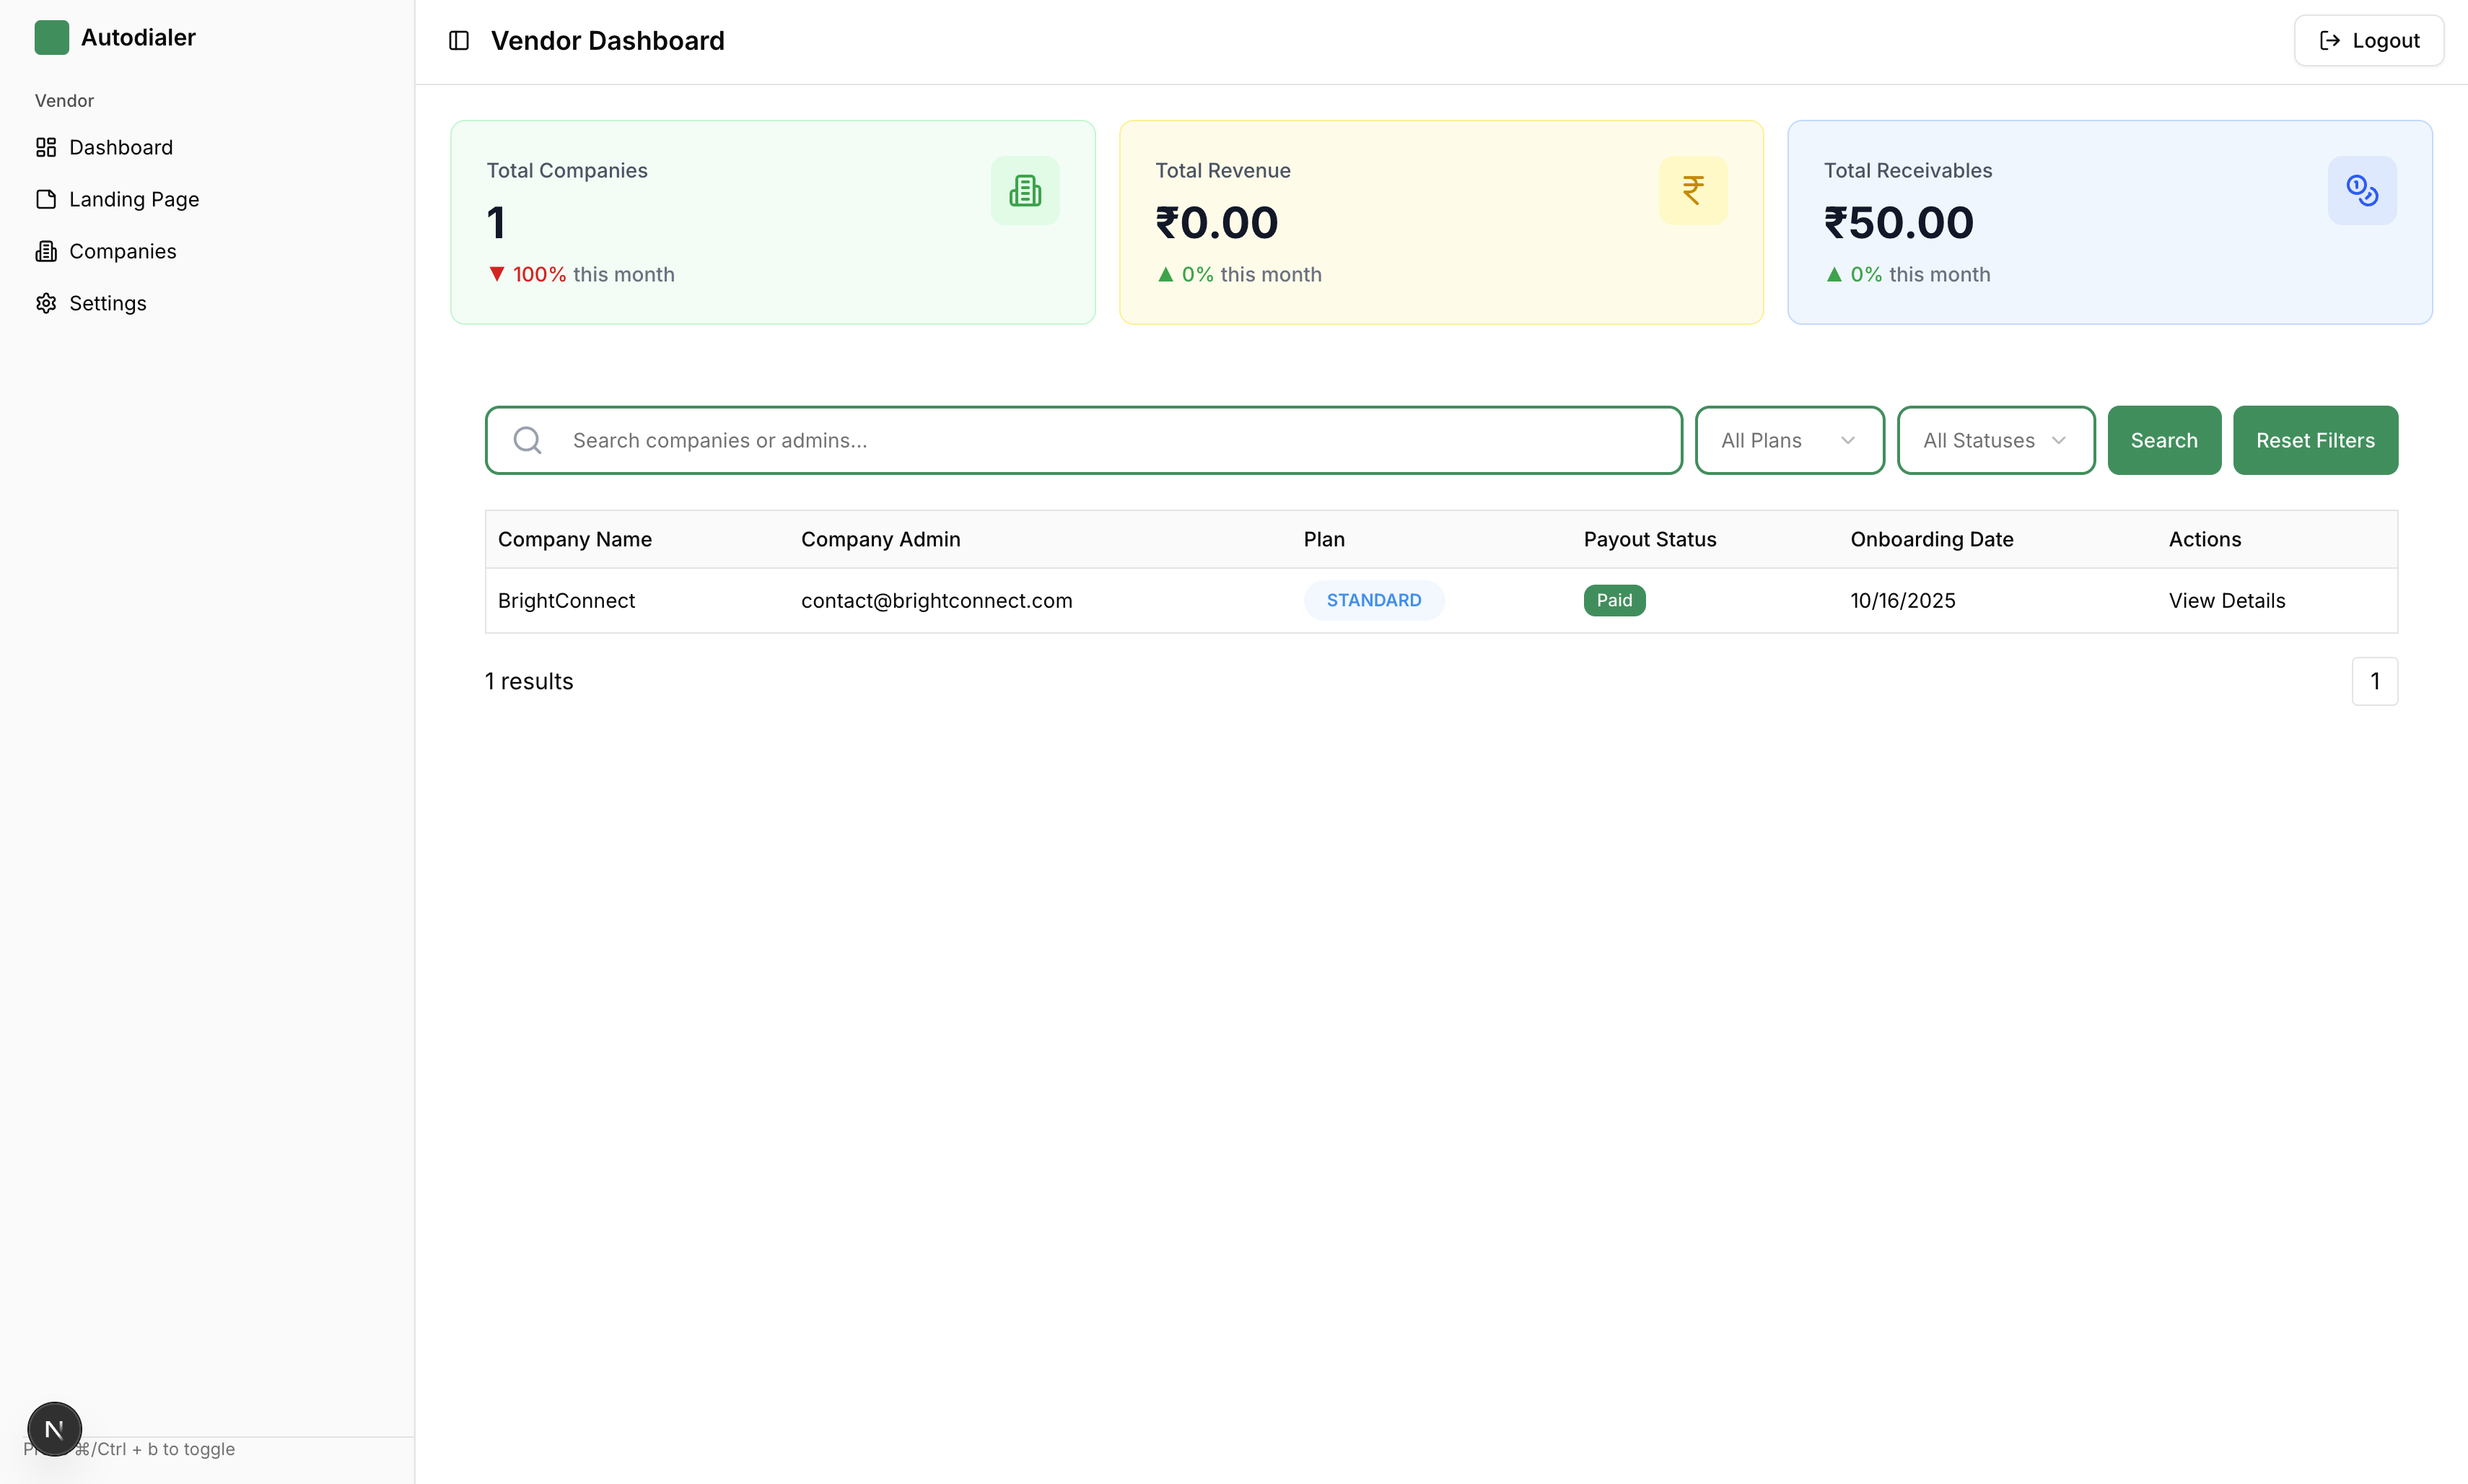Open View Details for BrightConnect
Viewport: 2468px width, 1484px height.
(x=2226, y=600)
